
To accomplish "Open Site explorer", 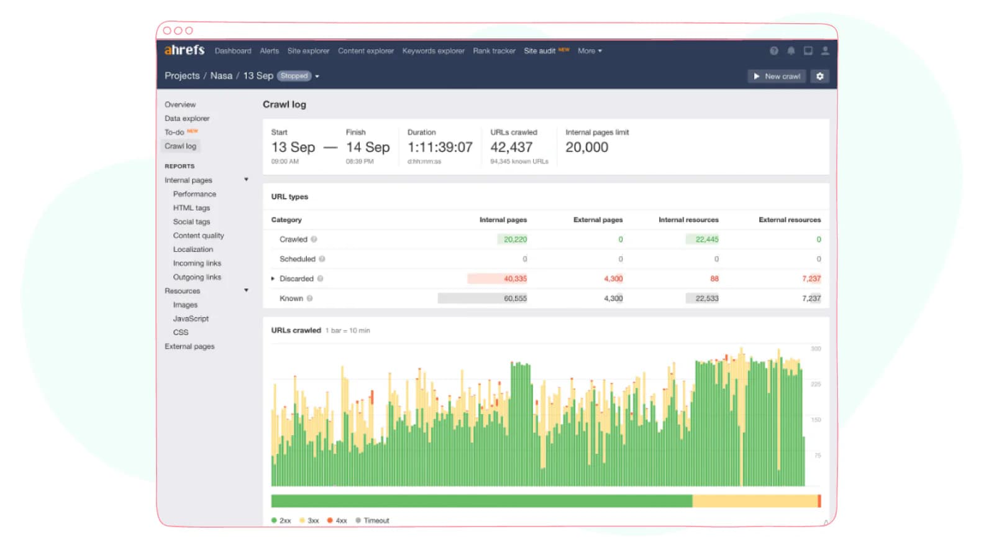I will (x=308, y=51).
